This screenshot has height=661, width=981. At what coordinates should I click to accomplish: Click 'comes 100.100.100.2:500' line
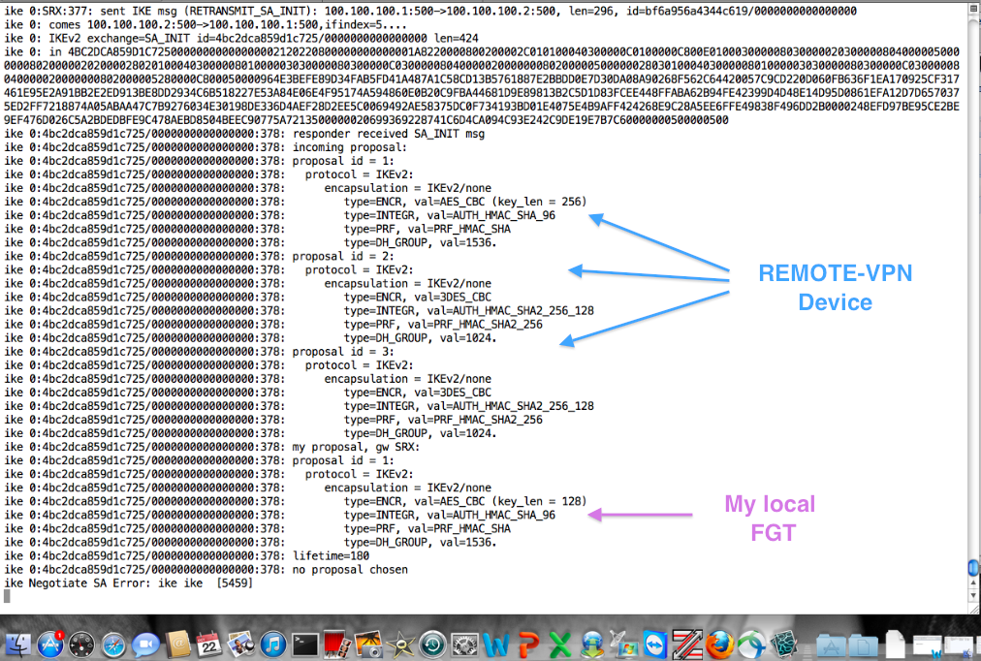[x=206, y=24]
